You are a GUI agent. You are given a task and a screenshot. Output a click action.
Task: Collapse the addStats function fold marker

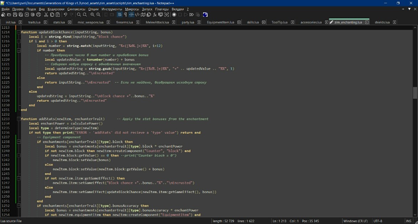[19, 119]
